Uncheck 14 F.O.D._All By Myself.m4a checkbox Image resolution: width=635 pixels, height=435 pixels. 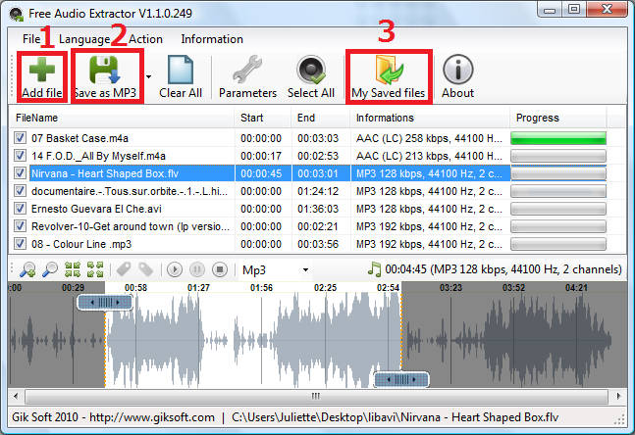click(x=20, y=155)
